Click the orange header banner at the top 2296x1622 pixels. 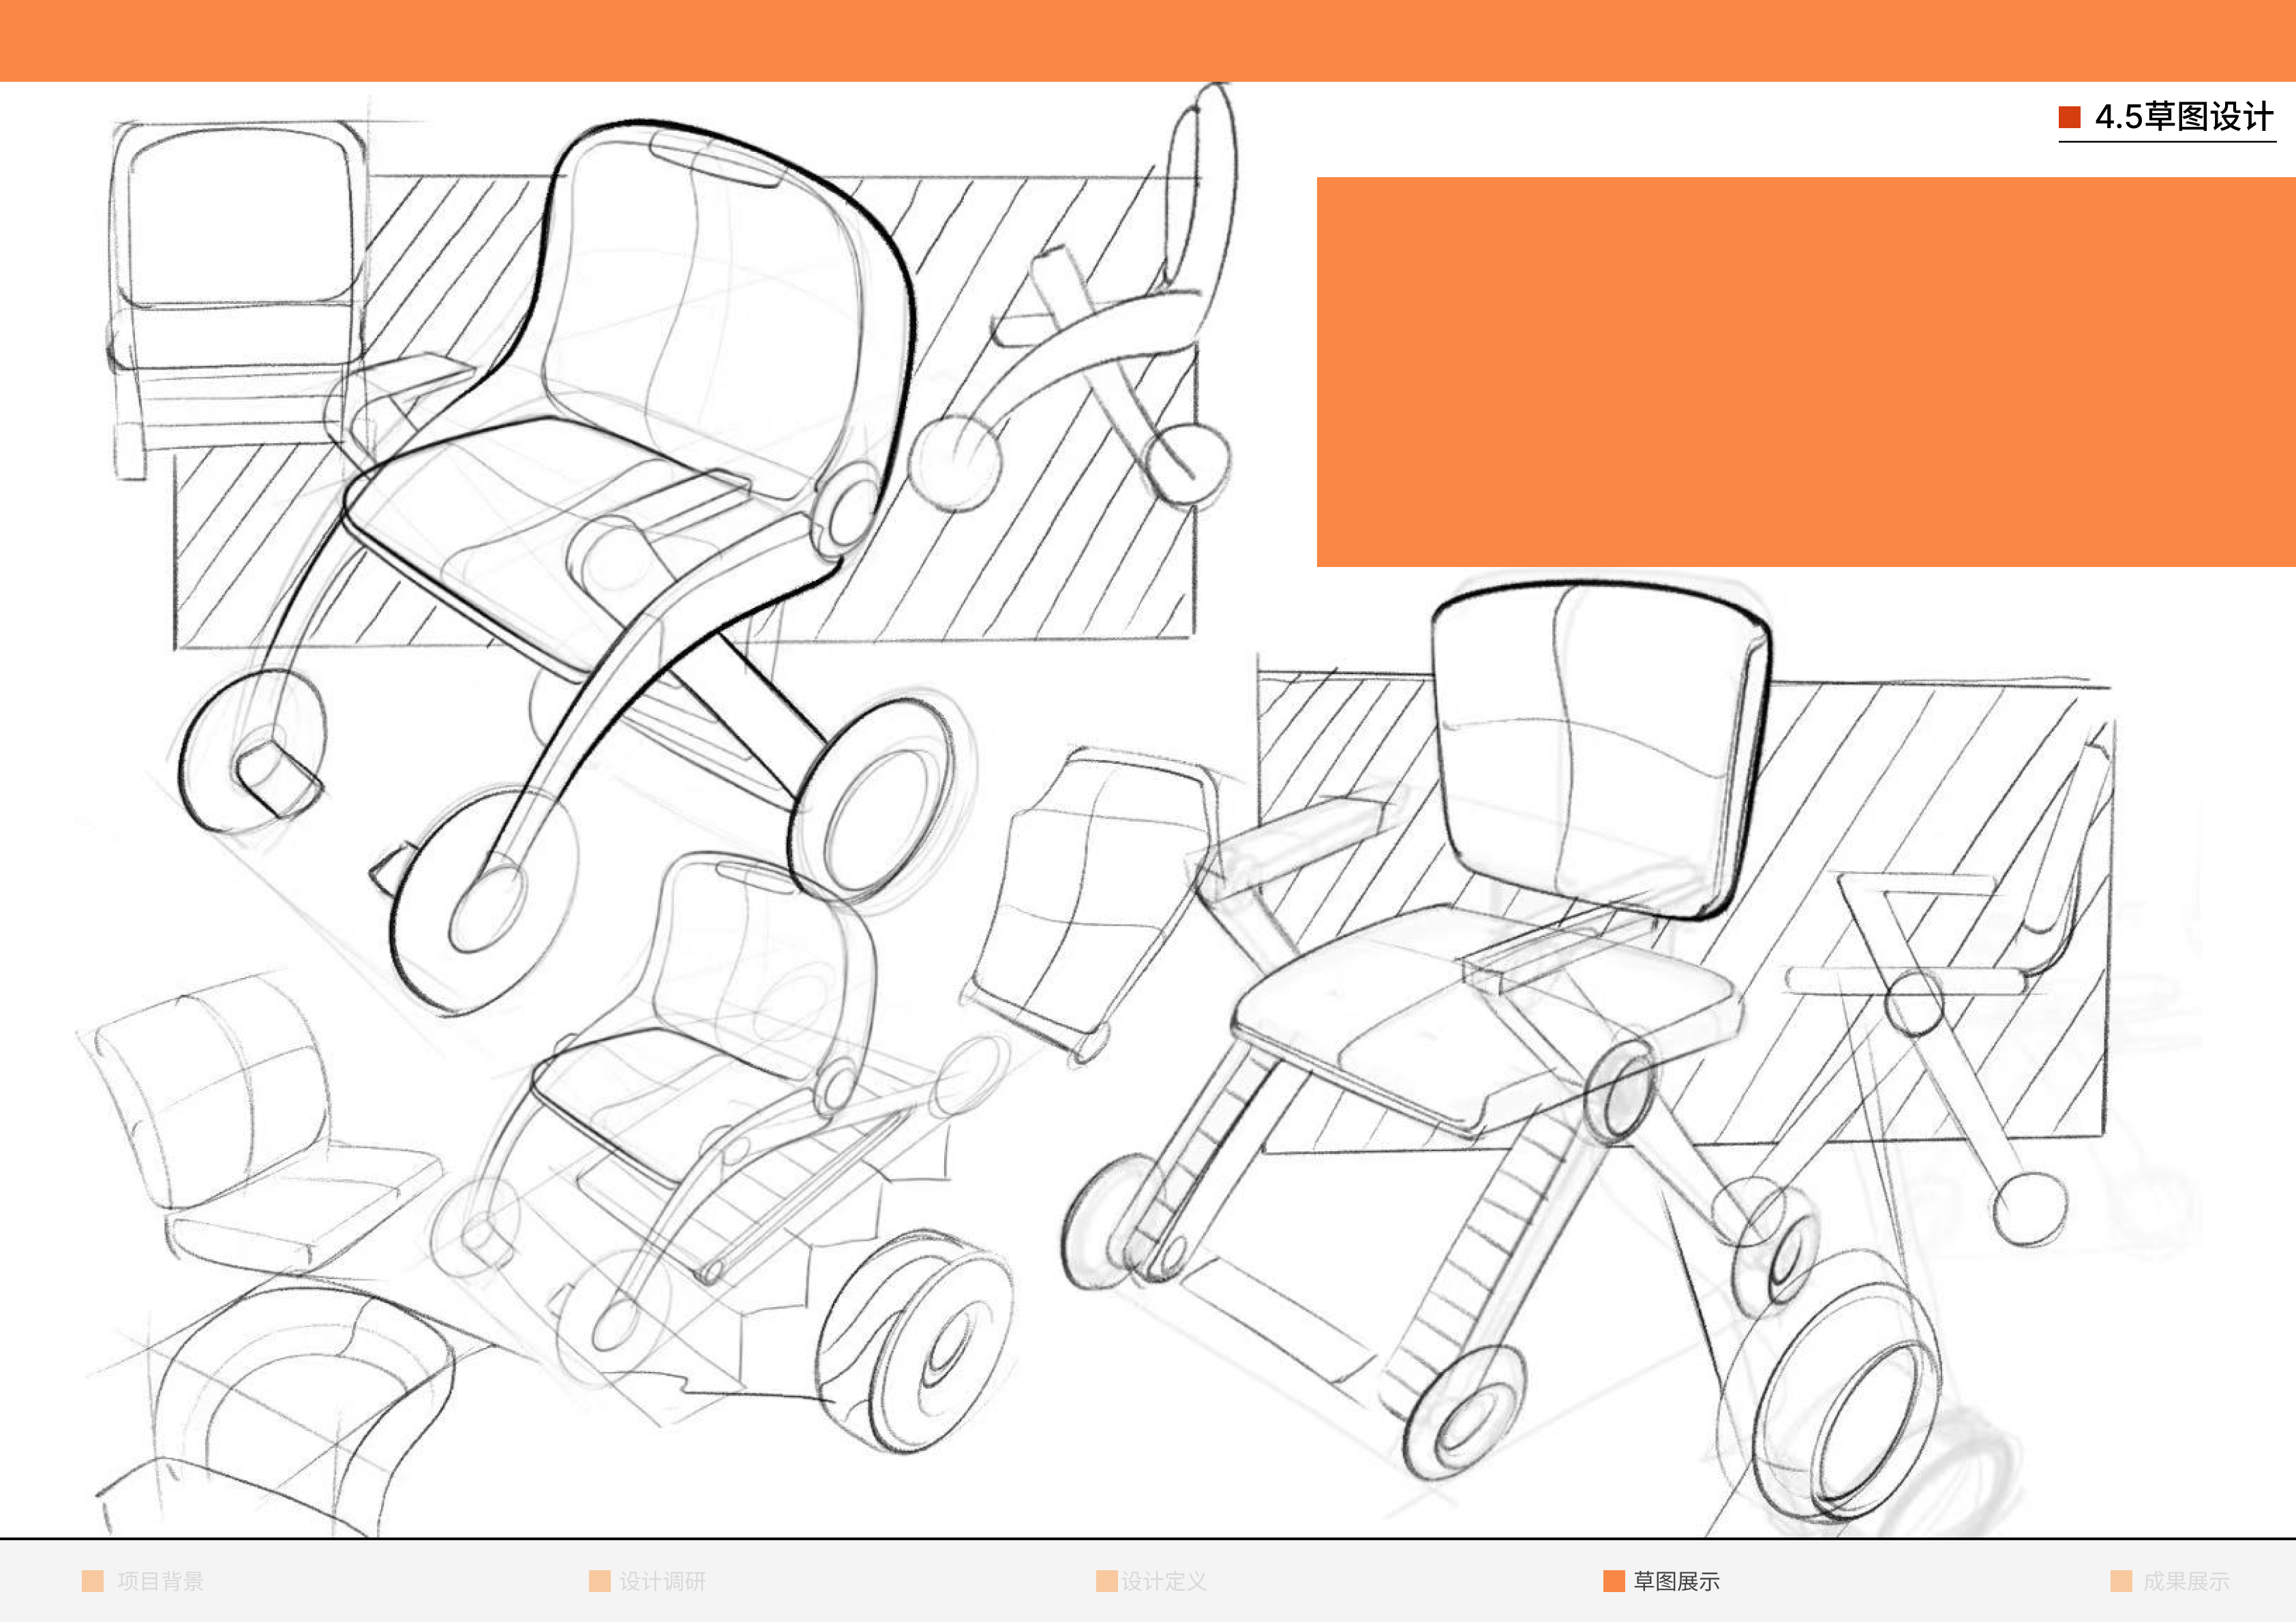pyautogui.click(x=1148, y=38)
